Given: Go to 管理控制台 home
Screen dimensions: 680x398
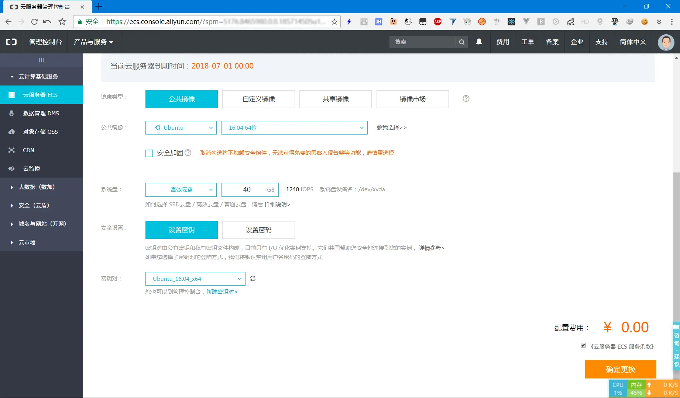Looking at the screenshot, I should (45, 42).
